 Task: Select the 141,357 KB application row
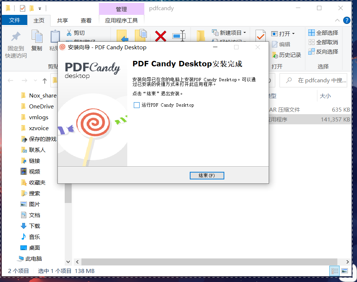(310, 119)
